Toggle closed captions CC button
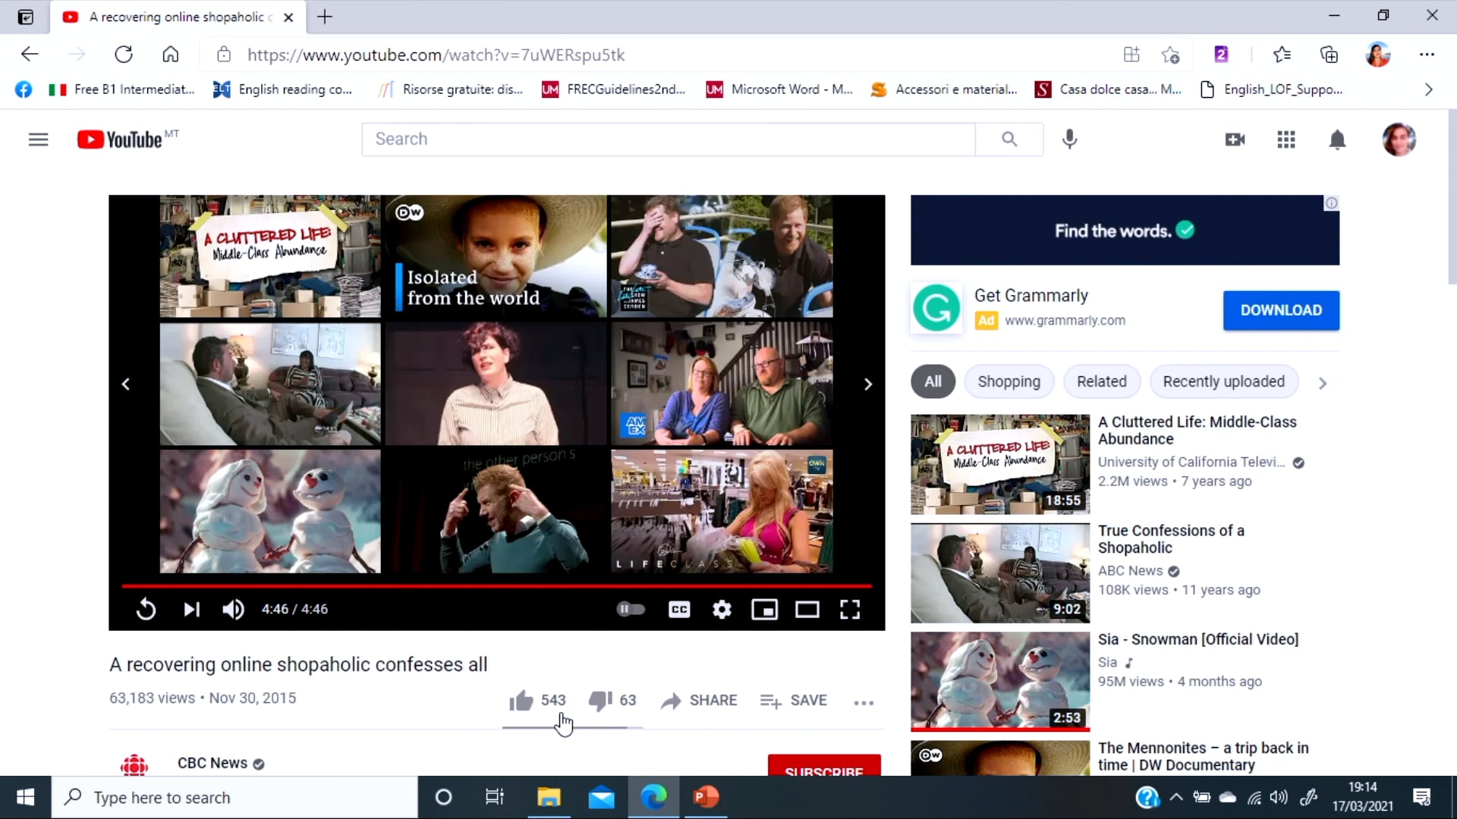 click(x=679, y=610)
